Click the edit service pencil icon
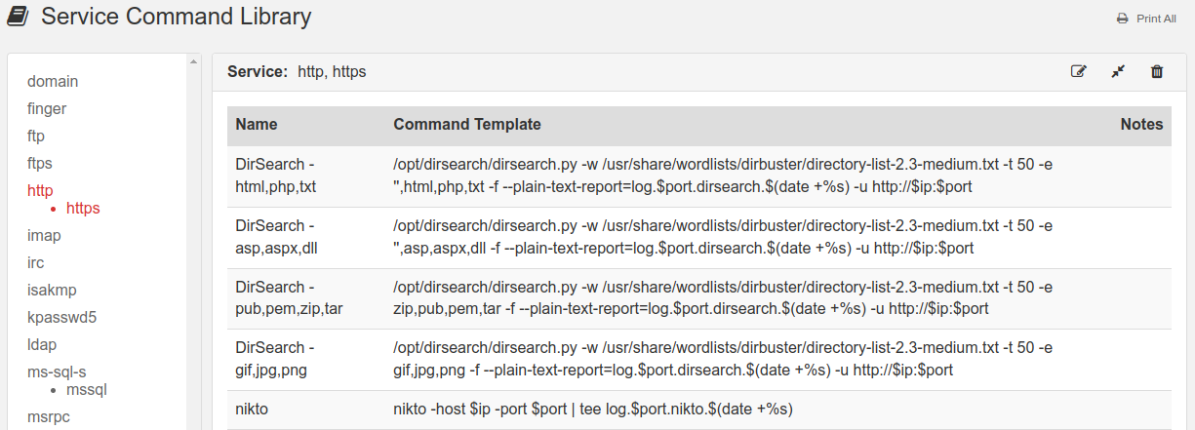The width and height of the screenshot is (1195, 430). [1079, 71]
